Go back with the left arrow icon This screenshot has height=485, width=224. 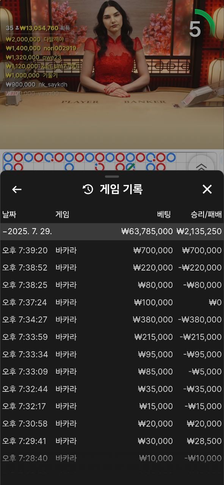pos(17,189)
